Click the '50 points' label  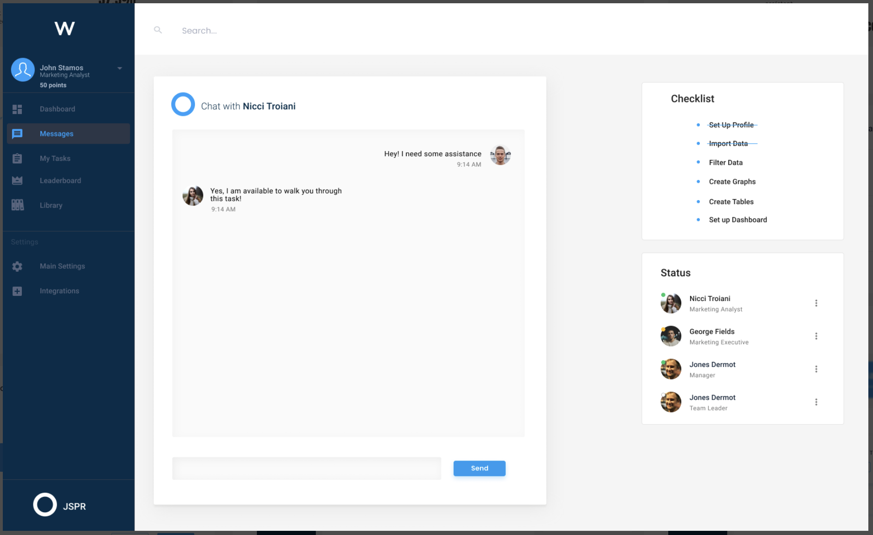[53, 85]
